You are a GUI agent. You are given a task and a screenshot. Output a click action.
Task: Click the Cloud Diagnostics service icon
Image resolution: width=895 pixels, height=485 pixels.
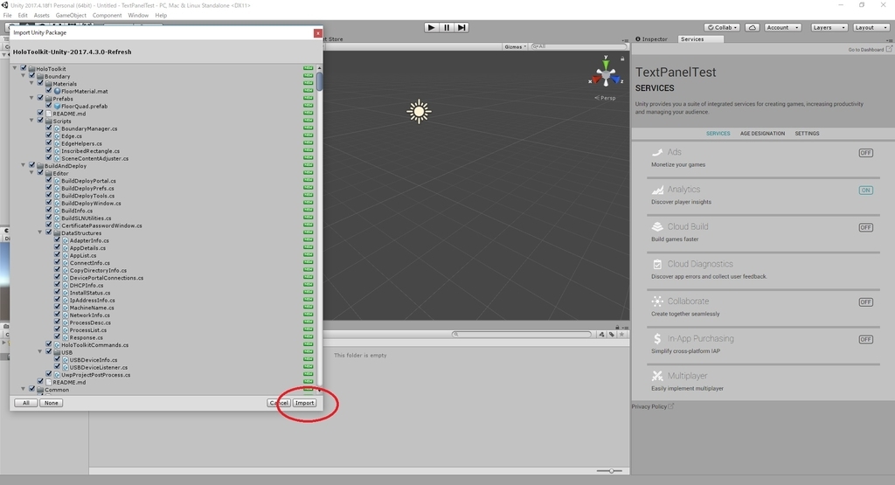pos(657,264)
